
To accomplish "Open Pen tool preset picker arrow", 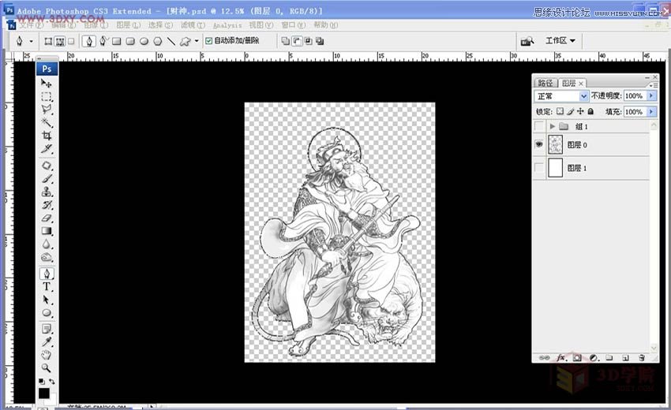I will 31,42.
